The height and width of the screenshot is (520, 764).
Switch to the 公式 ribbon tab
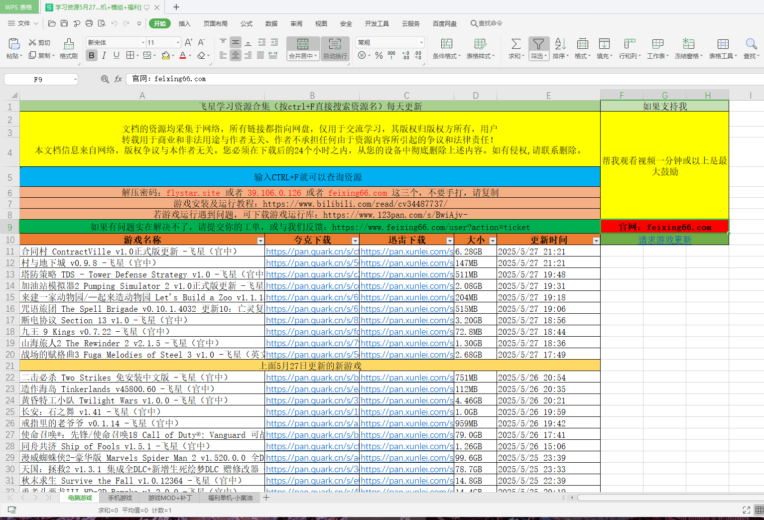[247, 23]
